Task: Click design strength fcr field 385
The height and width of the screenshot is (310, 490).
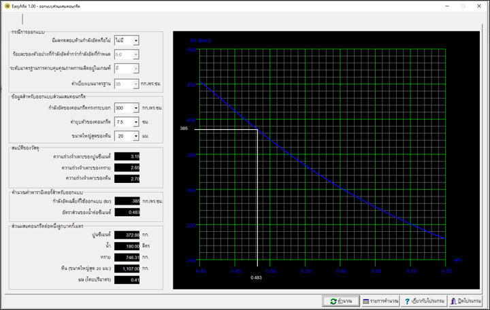Action: 127,201
